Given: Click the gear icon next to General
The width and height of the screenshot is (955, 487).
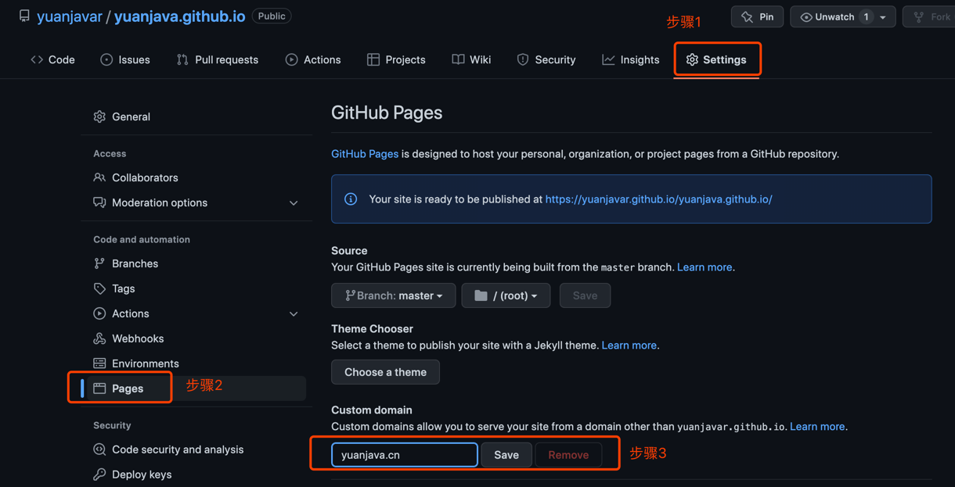Looking at the screenshot, I should (x=99, y=116).
